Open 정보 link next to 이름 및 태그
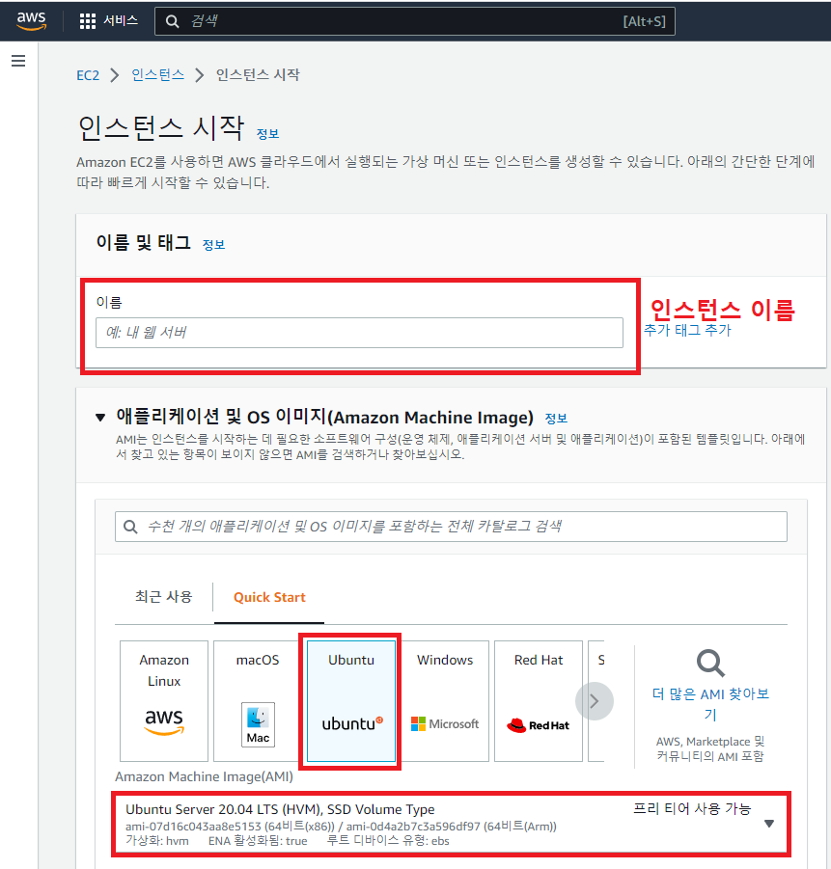The image size is (831, 869). coord(213,244)
